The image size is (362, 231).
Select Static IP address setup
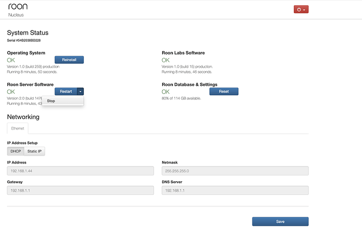click(x=35, y=151)
